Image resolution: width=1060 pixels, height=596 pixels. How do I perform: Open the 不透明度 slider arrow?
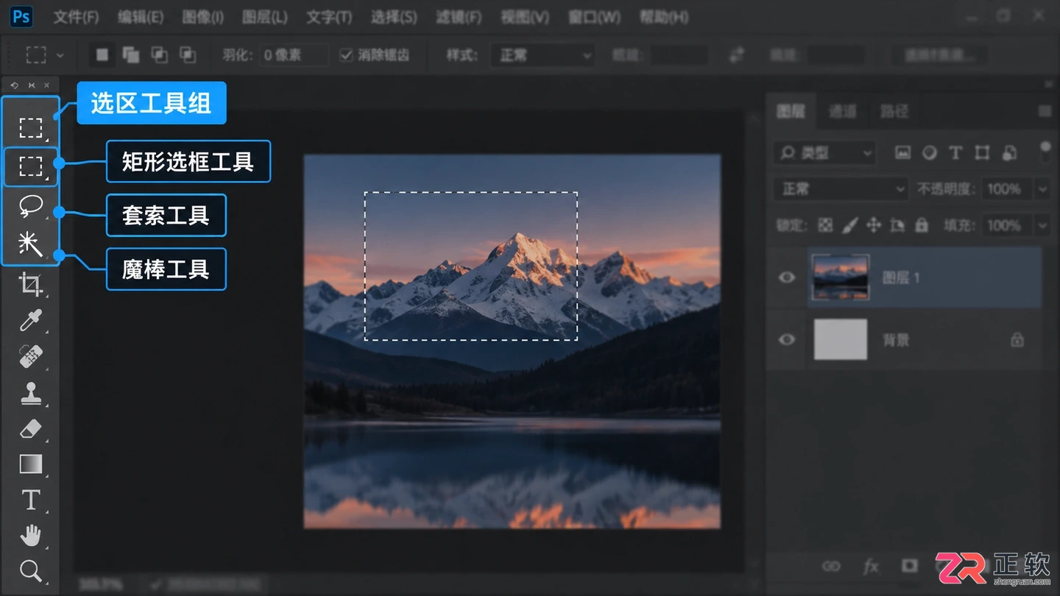(1042, 189)
